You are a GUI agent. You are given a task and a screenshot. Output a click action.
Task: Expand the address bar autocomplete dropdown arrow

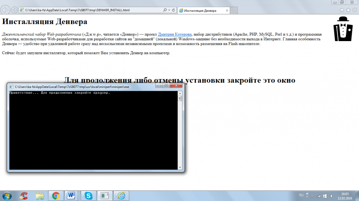(169, 9)
